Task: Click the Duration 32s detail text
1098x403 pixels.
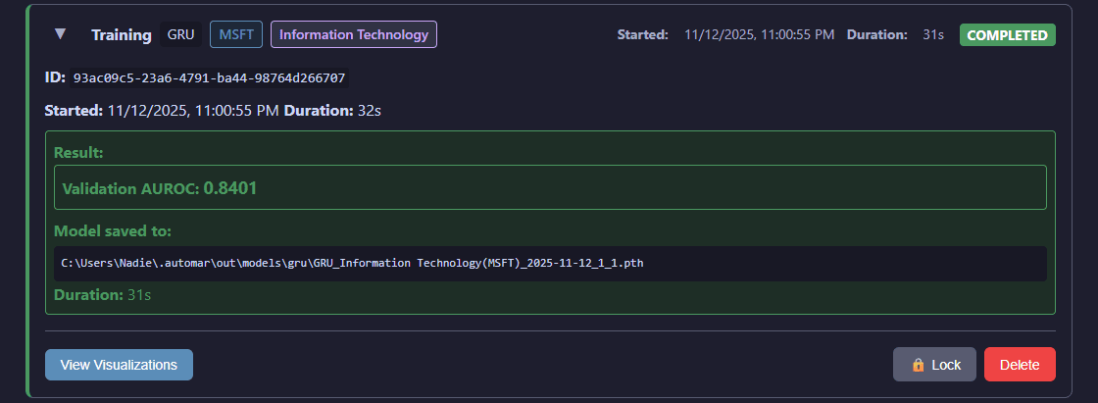Action: [332, 111]
